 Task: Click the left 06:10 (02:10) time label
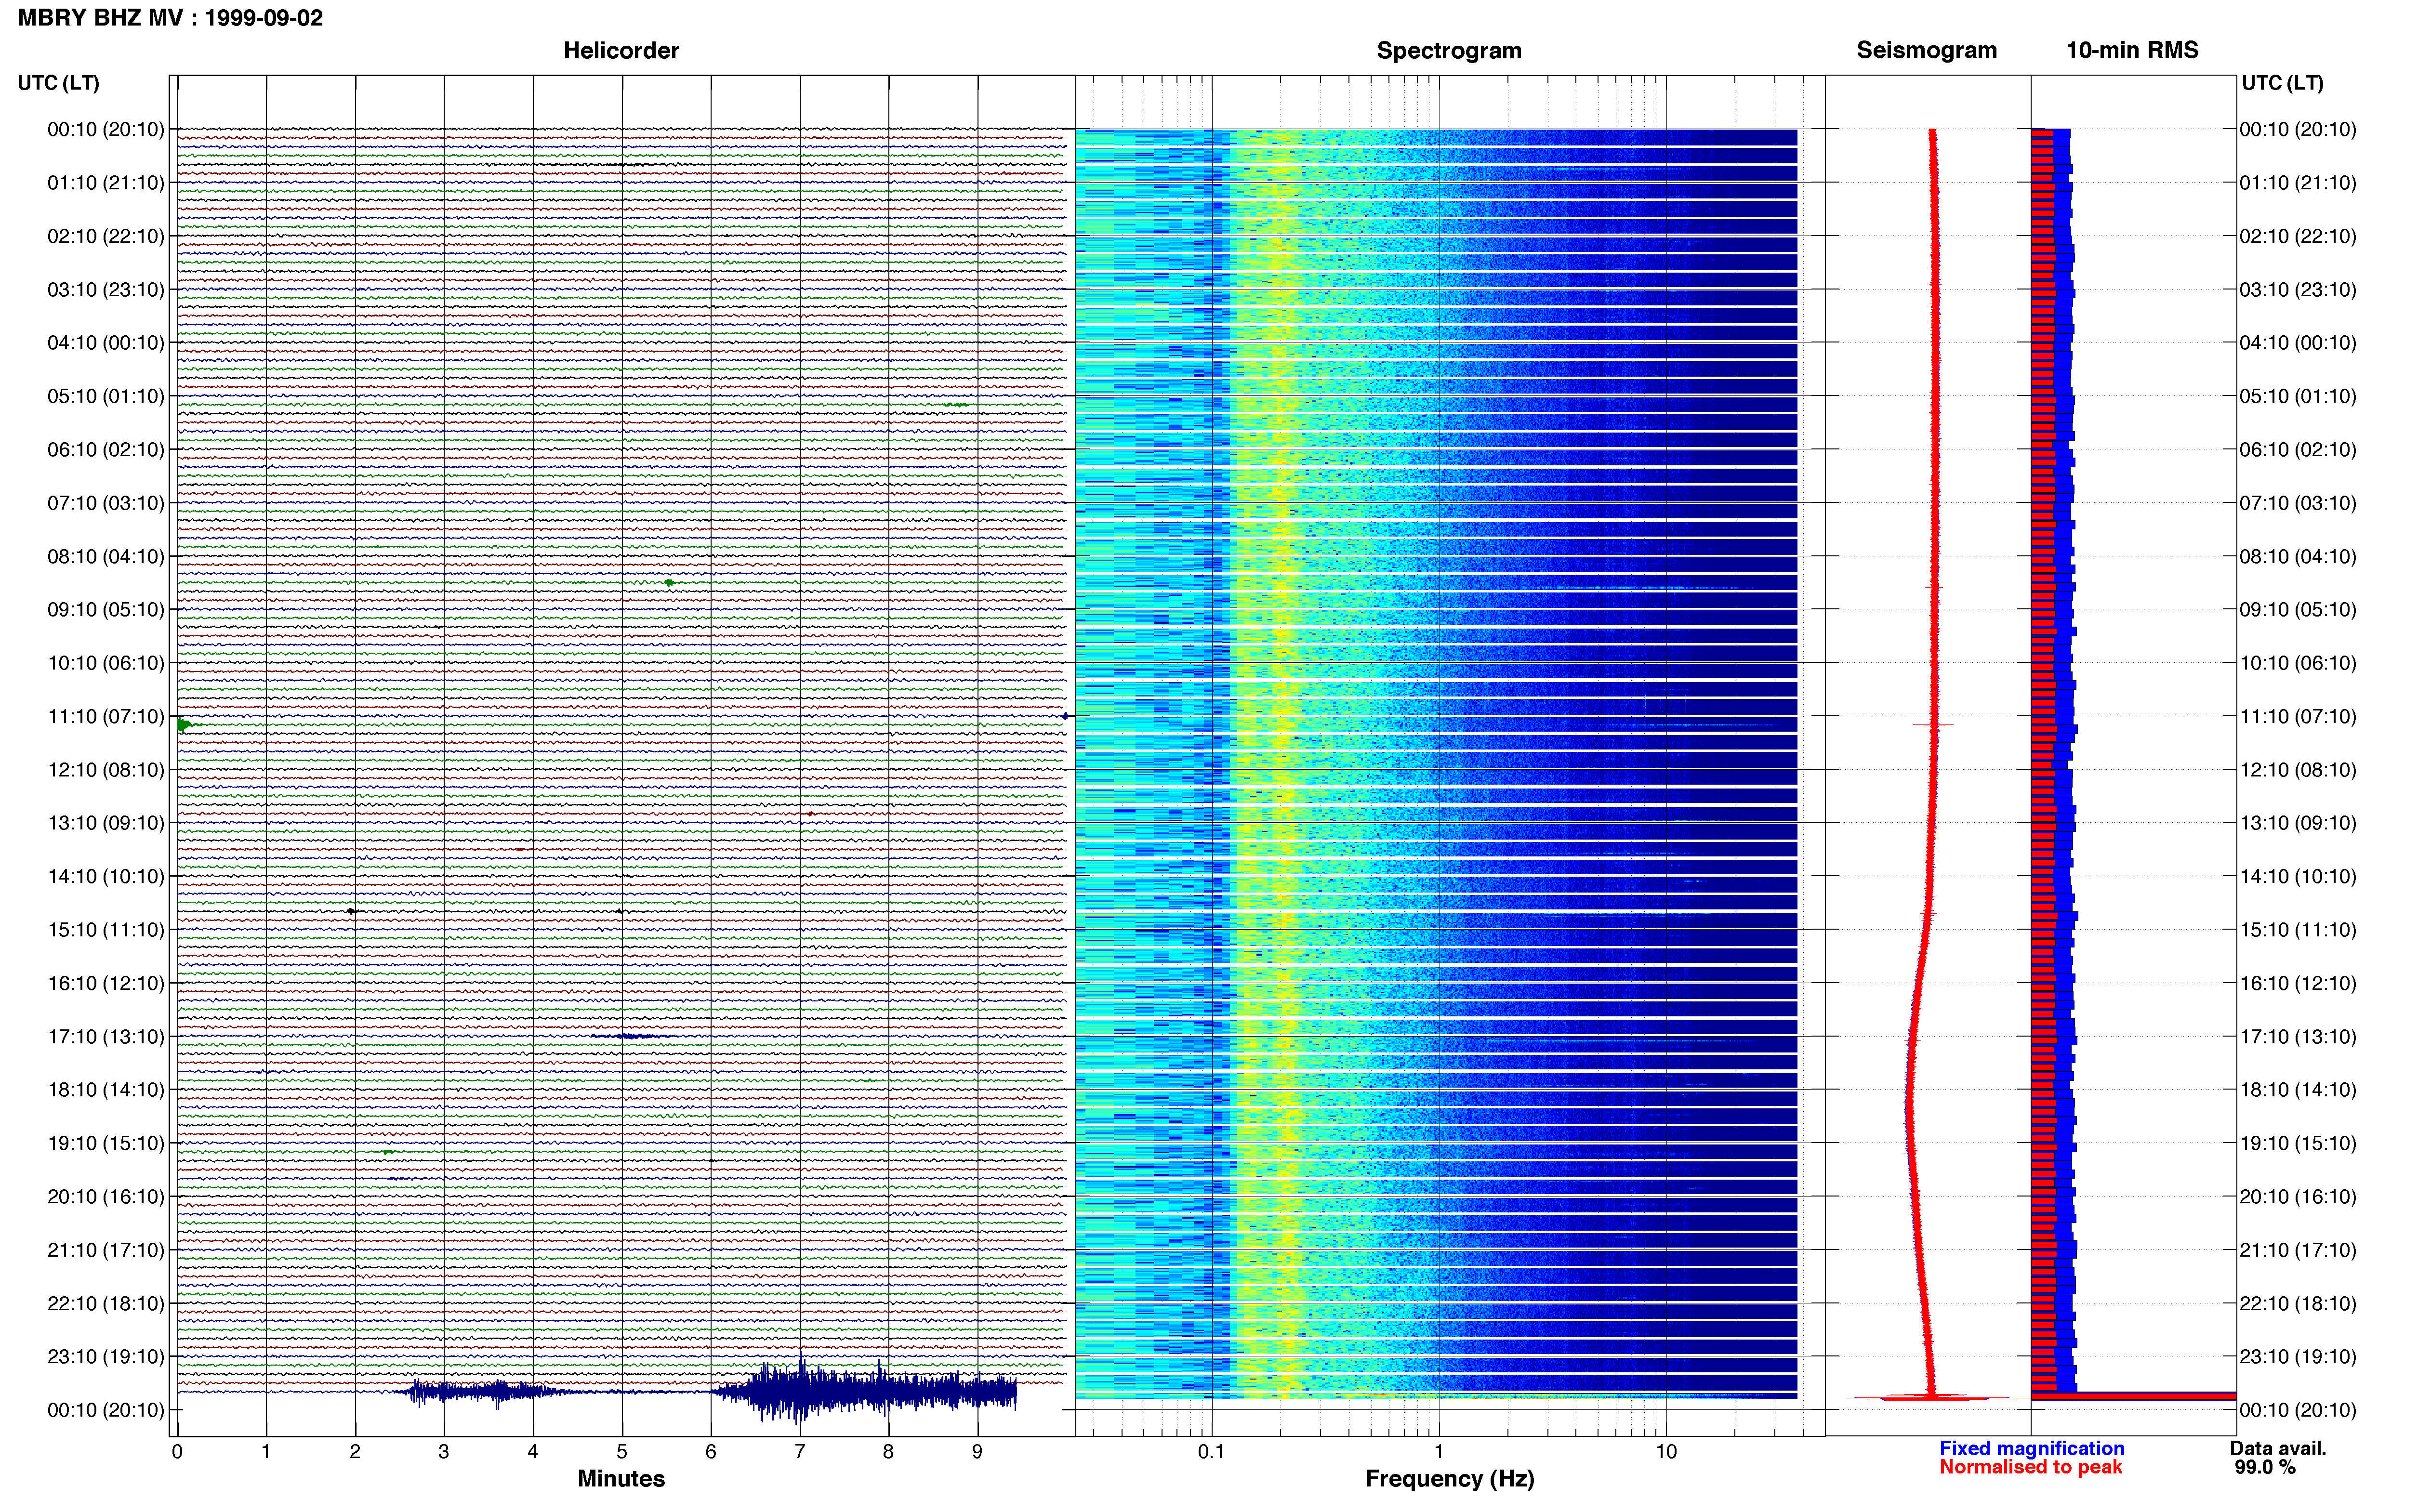coord(106,450)
